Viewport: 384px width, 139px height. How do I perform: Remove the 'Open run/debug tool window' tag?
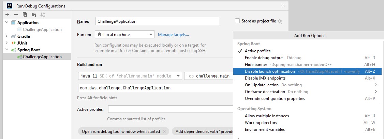coord(165,132)
